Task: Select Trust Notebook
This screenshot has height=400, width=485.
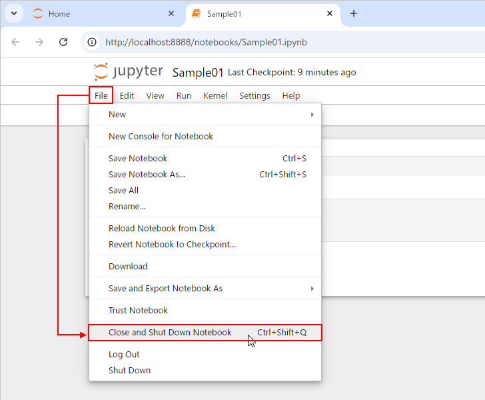Action: pyautogui.click(x=205, y=311)
